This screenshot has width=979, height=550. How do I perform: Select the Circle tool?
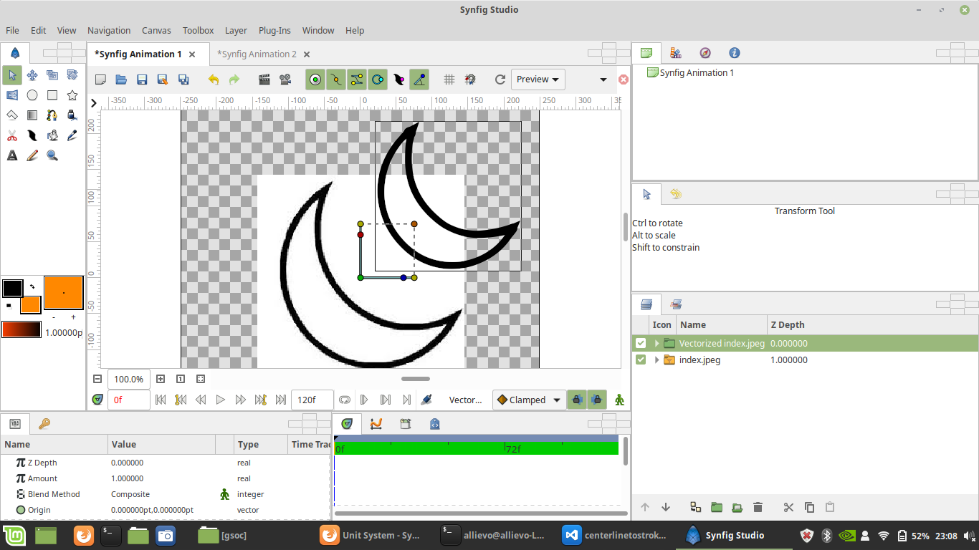tap(32, 95)
